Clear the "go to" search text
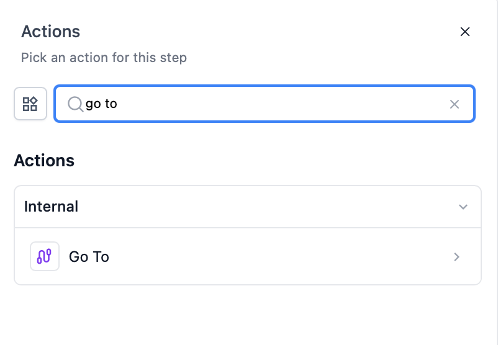This screenshot has width=498, height=345. point(455,104)
